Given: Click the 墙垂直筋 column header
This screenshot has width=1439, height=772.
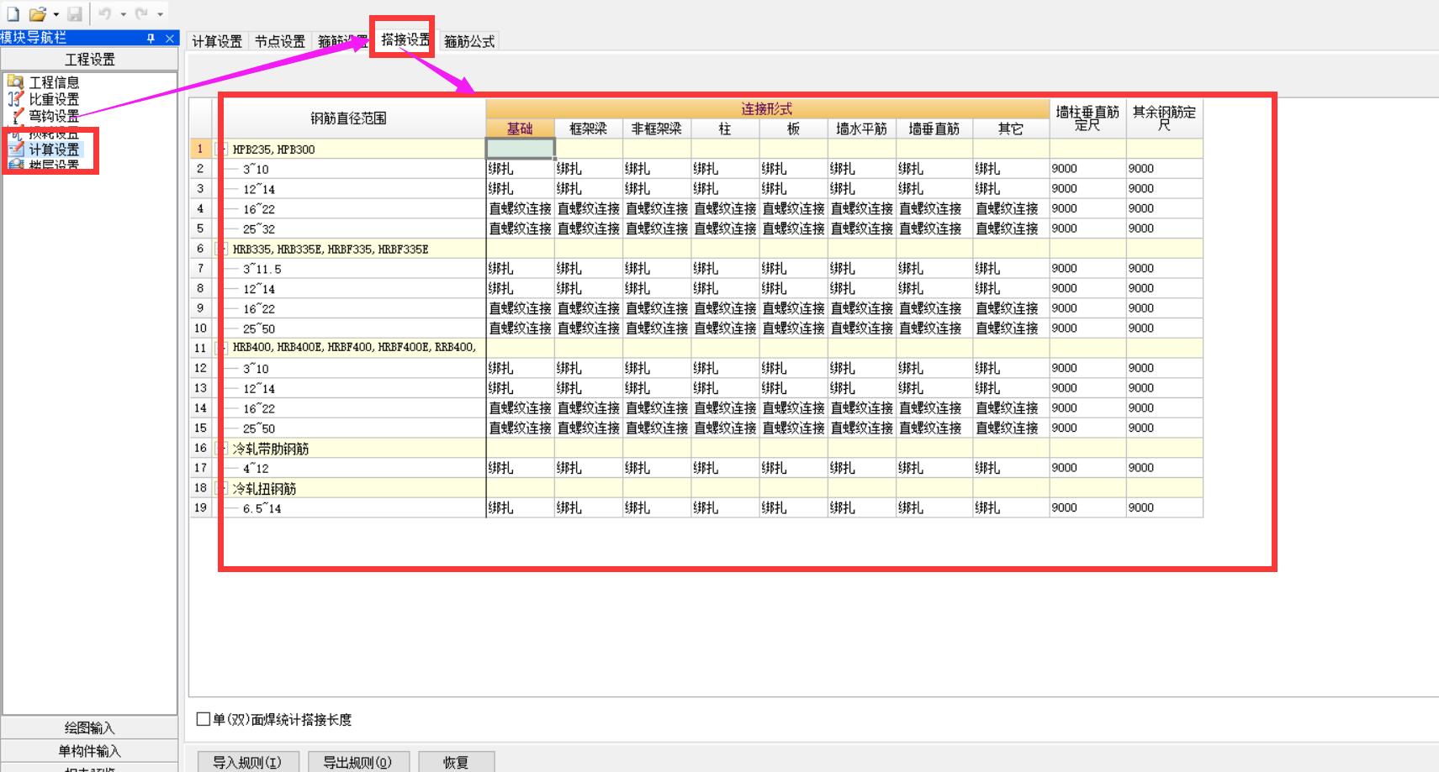Looking at the screenshot, I should [934, 129].
